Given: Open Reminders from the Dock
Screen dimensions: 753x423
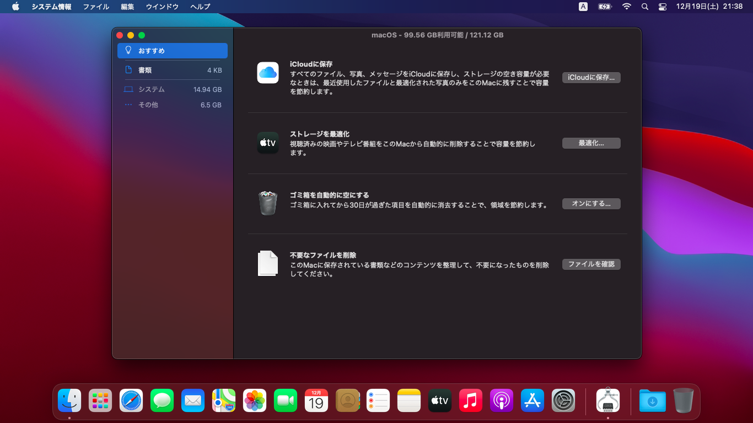Looking at the screenshot, I should [378, 400].
